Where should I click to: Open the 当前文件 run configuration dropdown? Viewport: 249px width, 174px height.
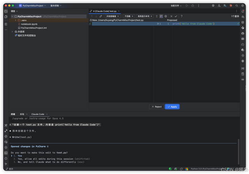tap(176, 6)
